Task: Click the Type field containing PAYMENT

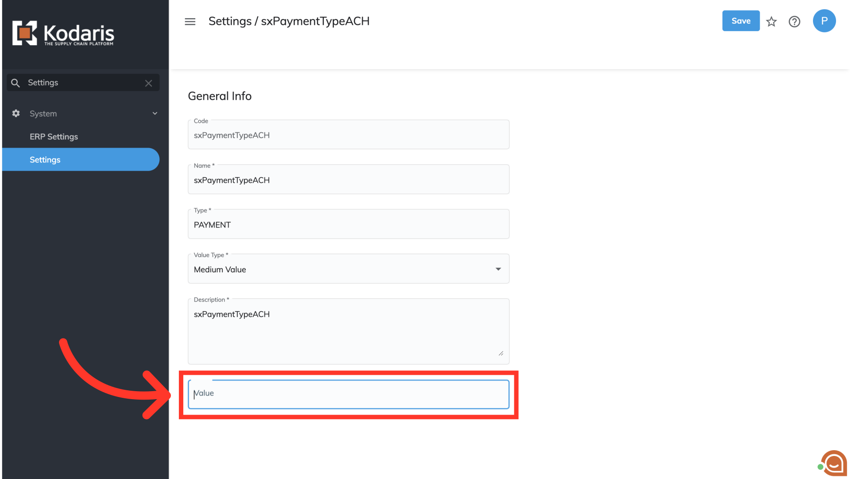Action: [x=348, y=225]
